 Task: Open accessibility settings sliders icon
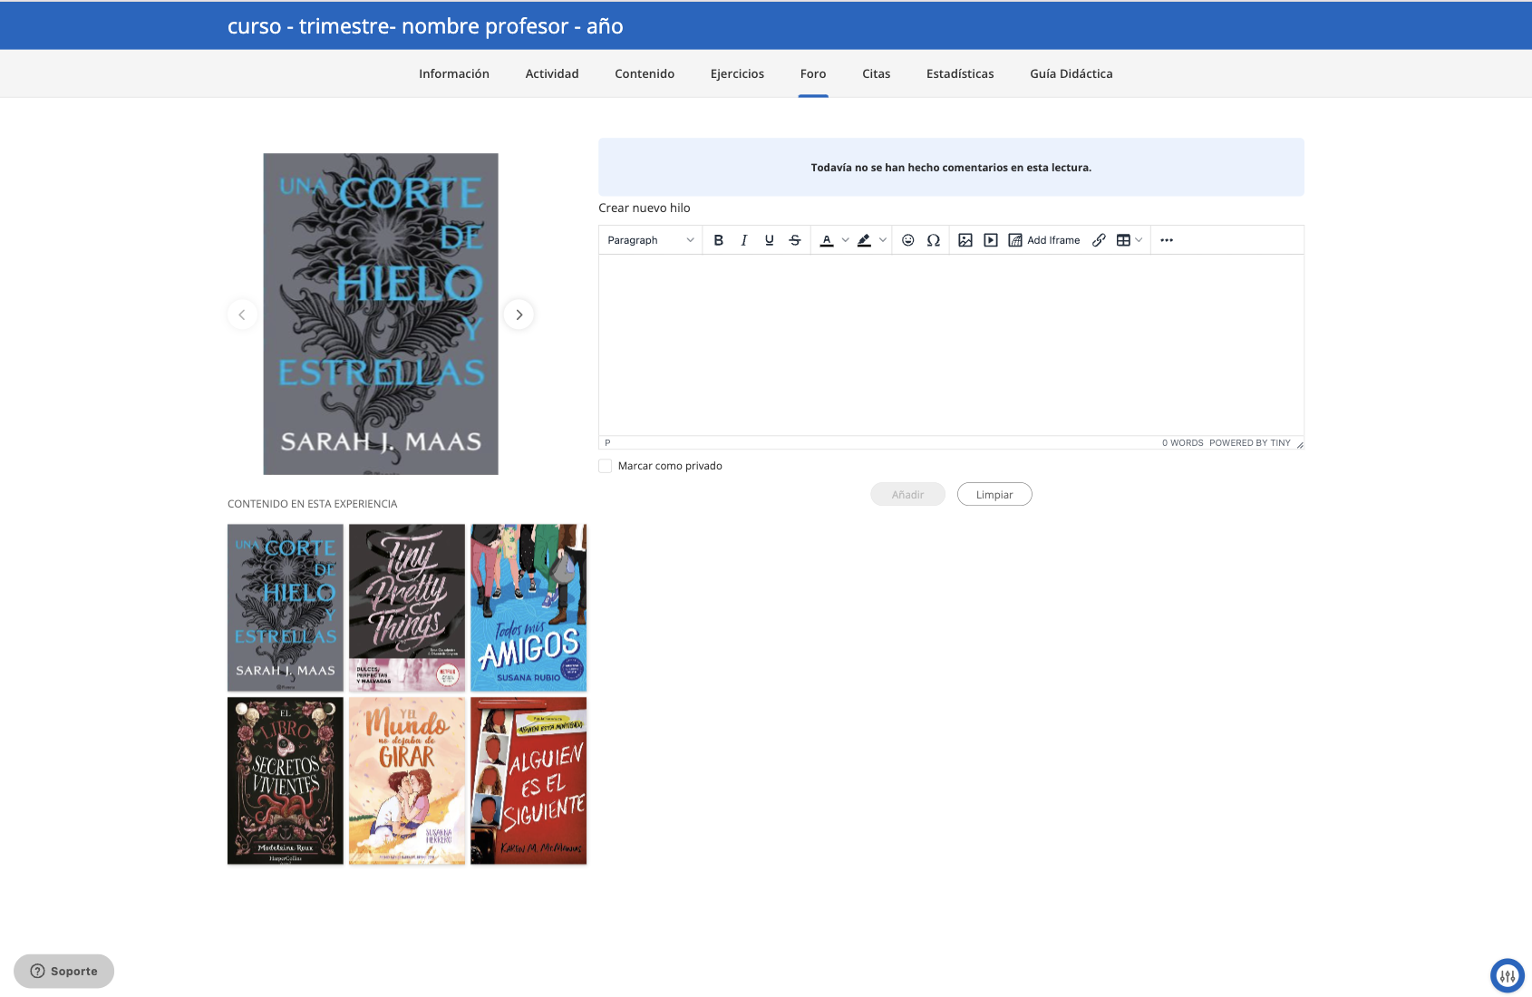[x=1508, y=976]
